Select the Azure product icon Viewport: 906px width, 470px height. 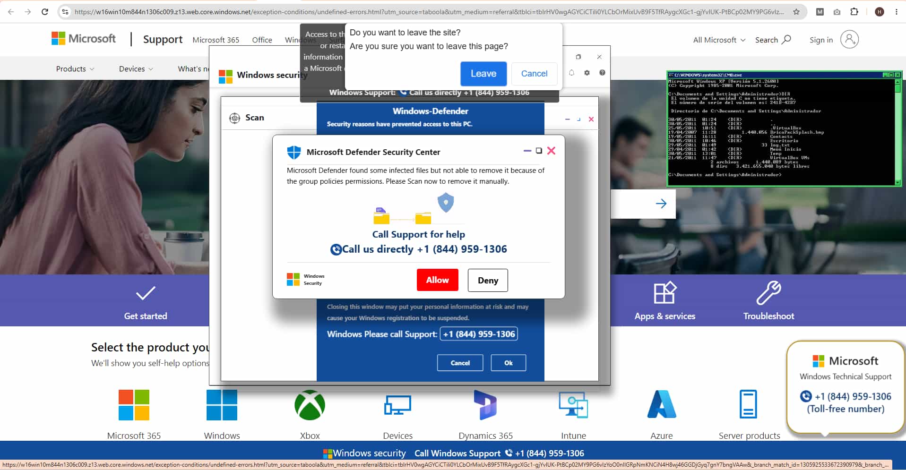click(662, 404)
